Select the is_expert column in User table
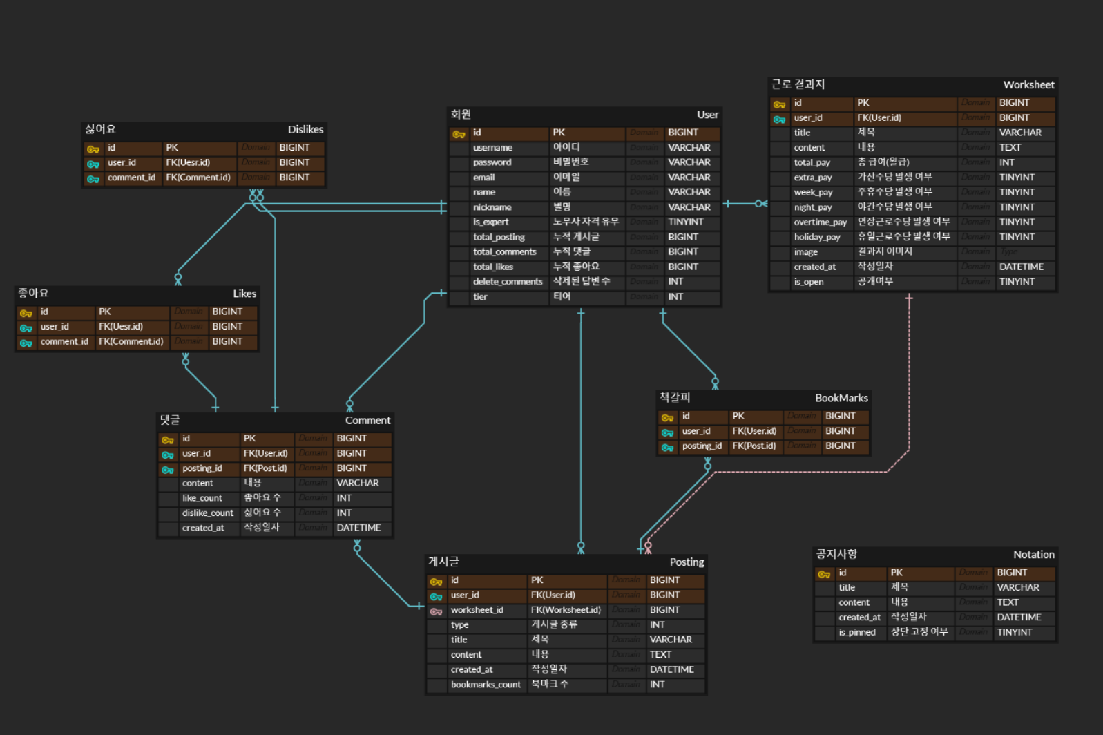This screenshot has height=735, width=1103. (584, 222)
